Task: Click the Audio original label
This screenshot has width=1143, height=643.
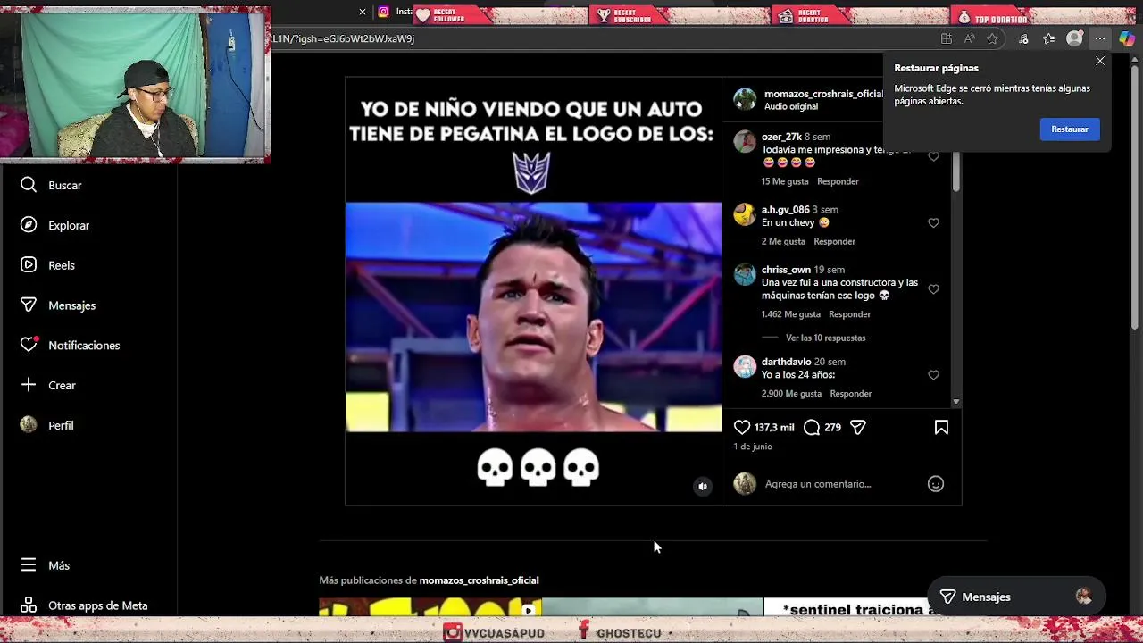Action: (791, 106)
